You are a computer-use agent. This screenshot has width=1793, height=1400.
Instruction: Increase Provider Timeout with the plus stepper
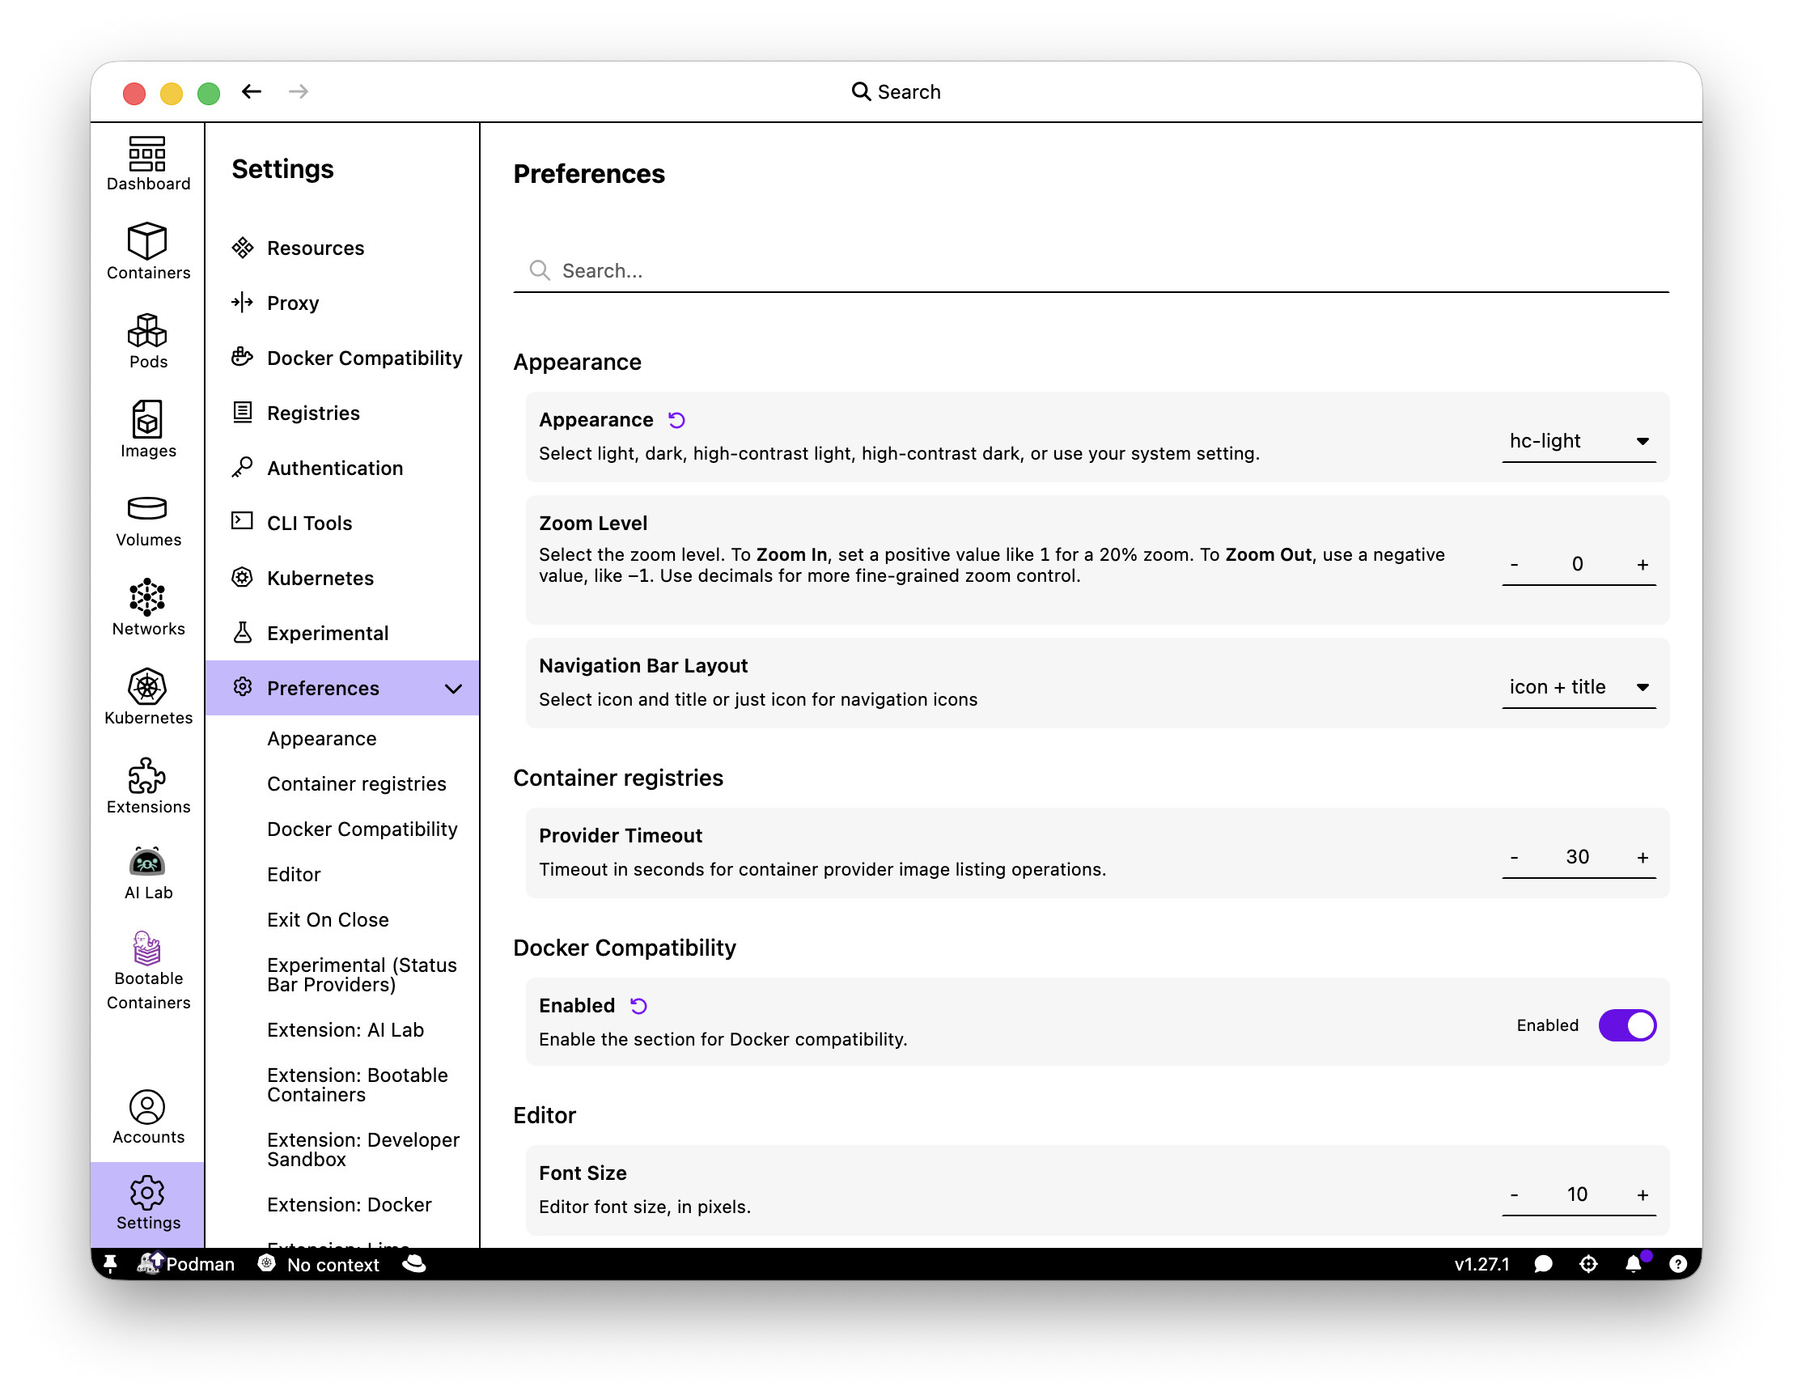1642,856
